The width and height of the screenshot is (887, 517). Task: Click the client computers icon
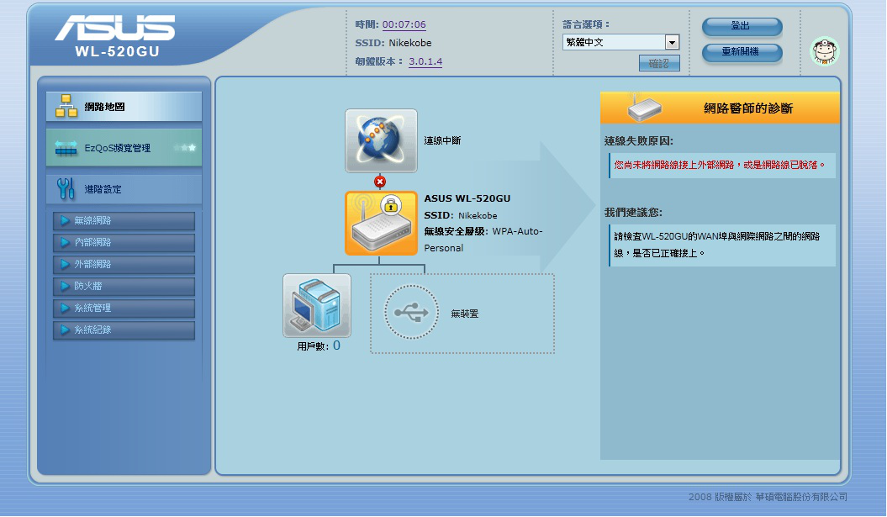pos(317,306)
